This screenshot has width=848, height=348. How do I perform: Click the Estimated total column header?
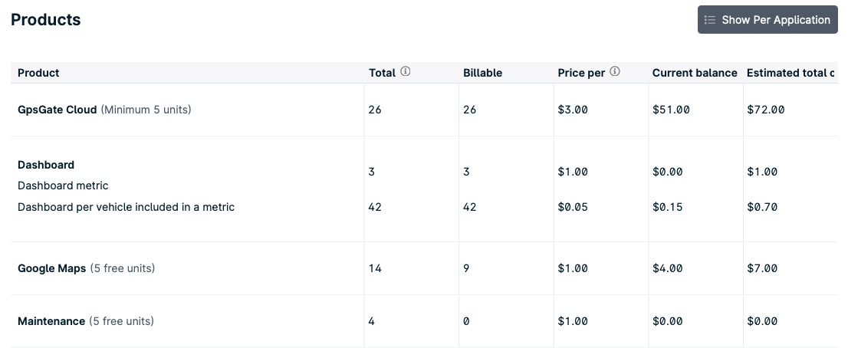[x=790, y=73]
